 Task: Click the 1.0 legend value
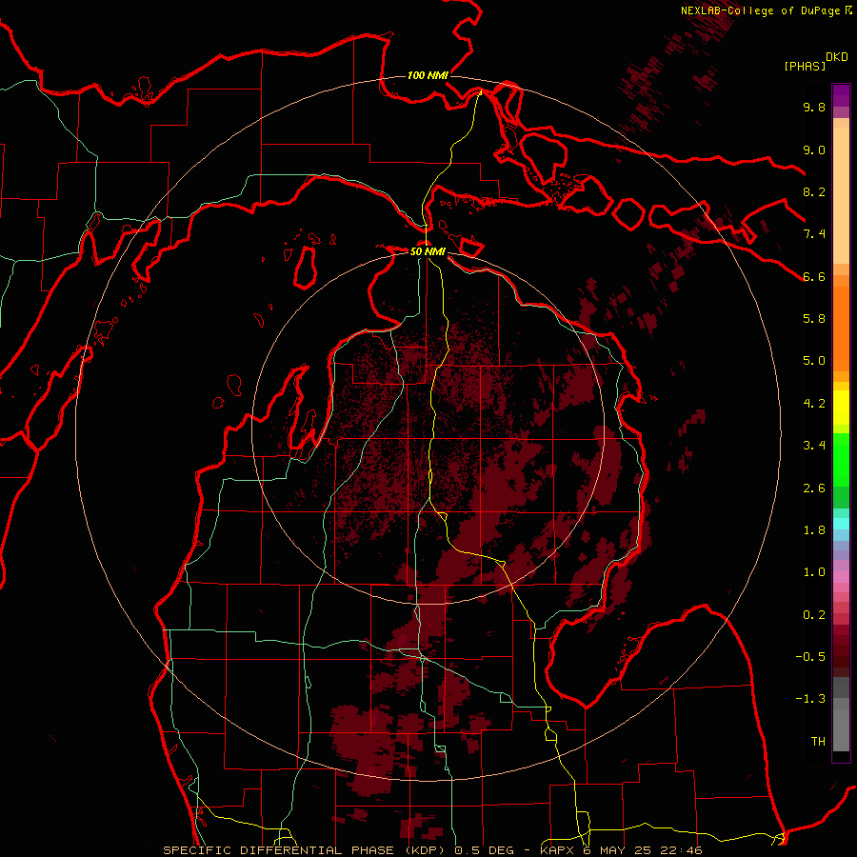point(814,572)
